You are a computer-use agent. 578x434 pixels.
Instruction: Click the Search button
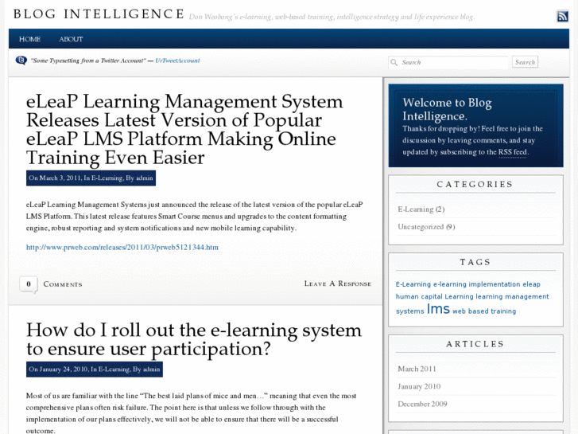coord(525,62)
